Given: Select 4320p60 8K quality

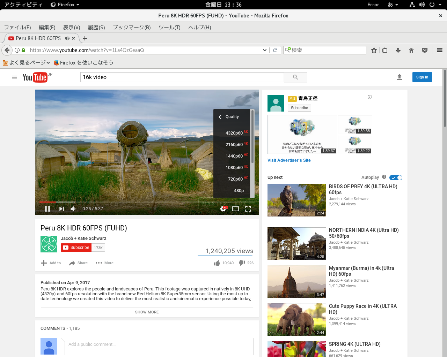Looking at the screenshot, I should point(234,133).
